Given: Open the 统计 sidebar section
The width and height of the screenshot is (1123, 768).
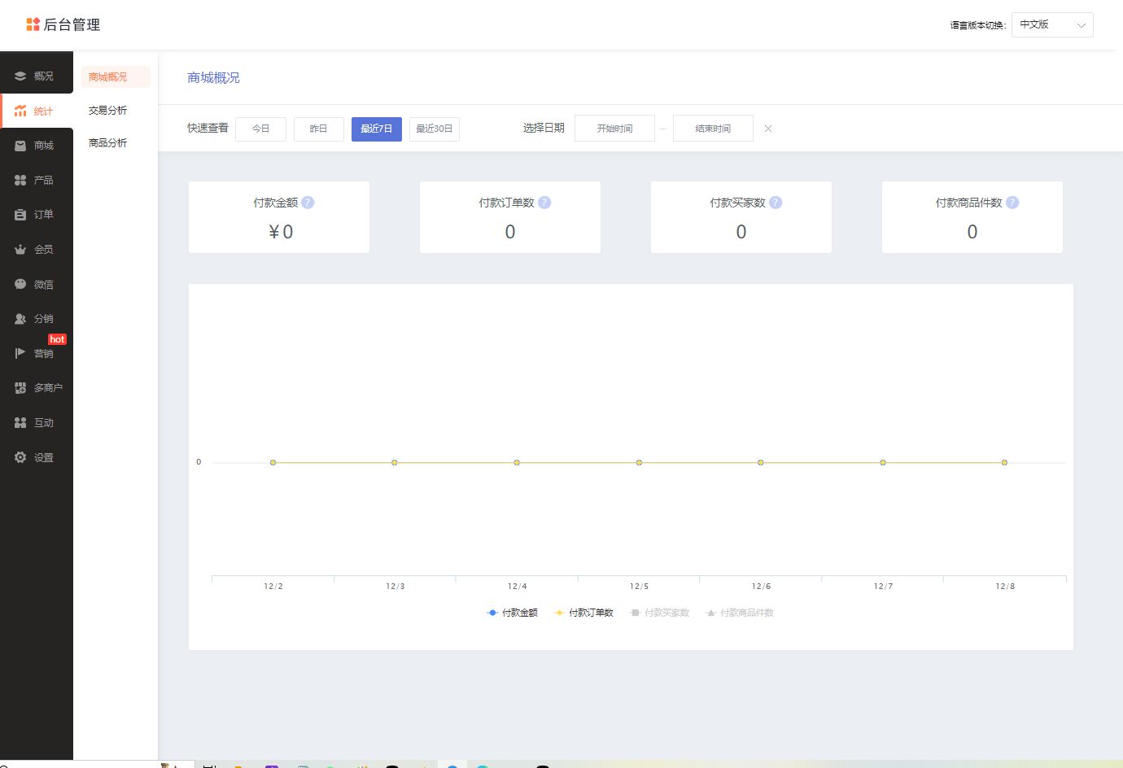Looking at the screenshot, I should [37, 111].
